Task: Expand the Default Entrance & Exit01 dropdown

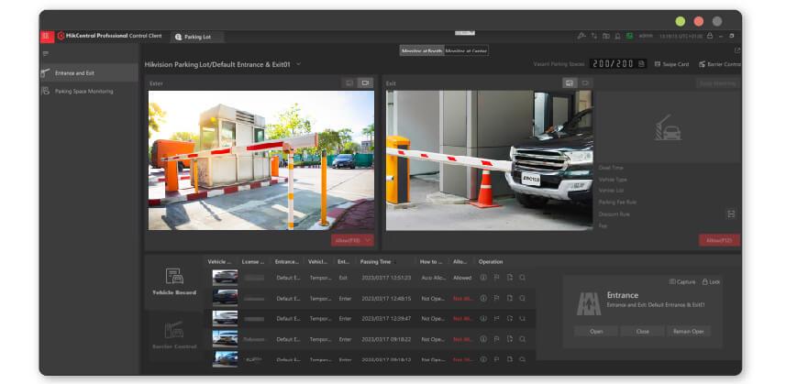Action: [299, 64]
